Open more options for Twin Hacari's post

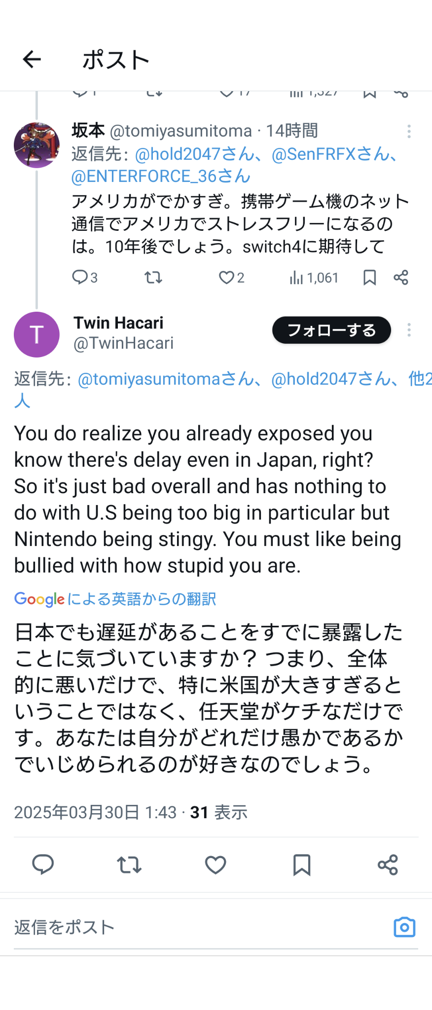pyautogui.click(x=409, y=330)
